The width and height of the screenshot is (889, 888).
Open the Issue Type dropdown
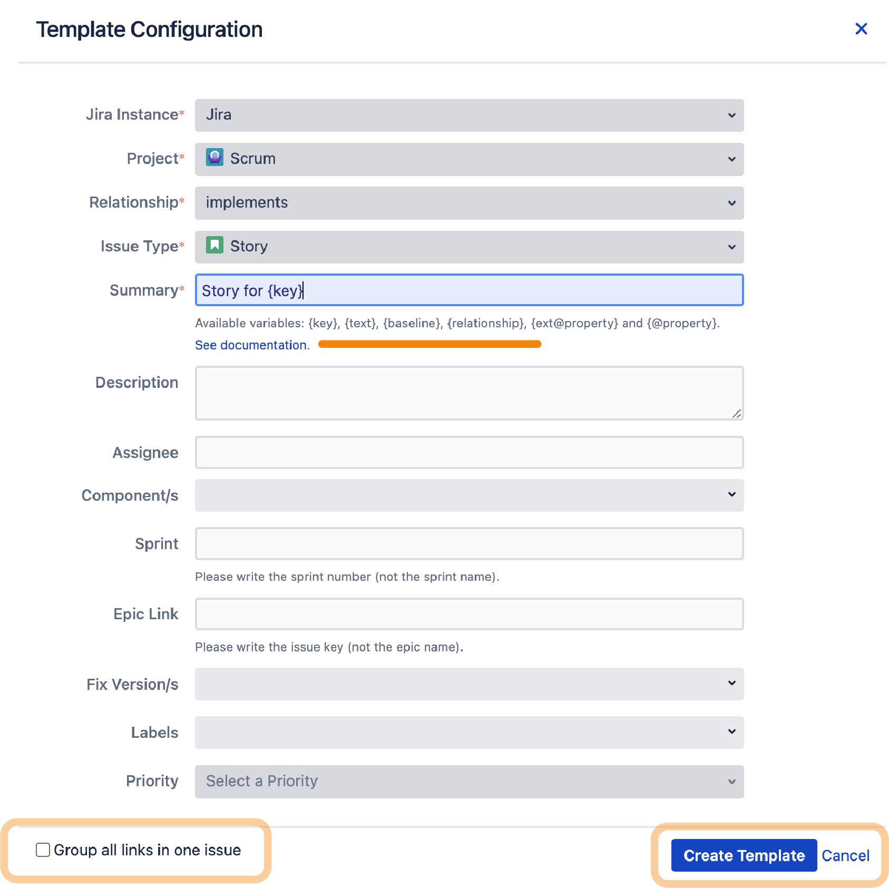[x=469, y=247]
